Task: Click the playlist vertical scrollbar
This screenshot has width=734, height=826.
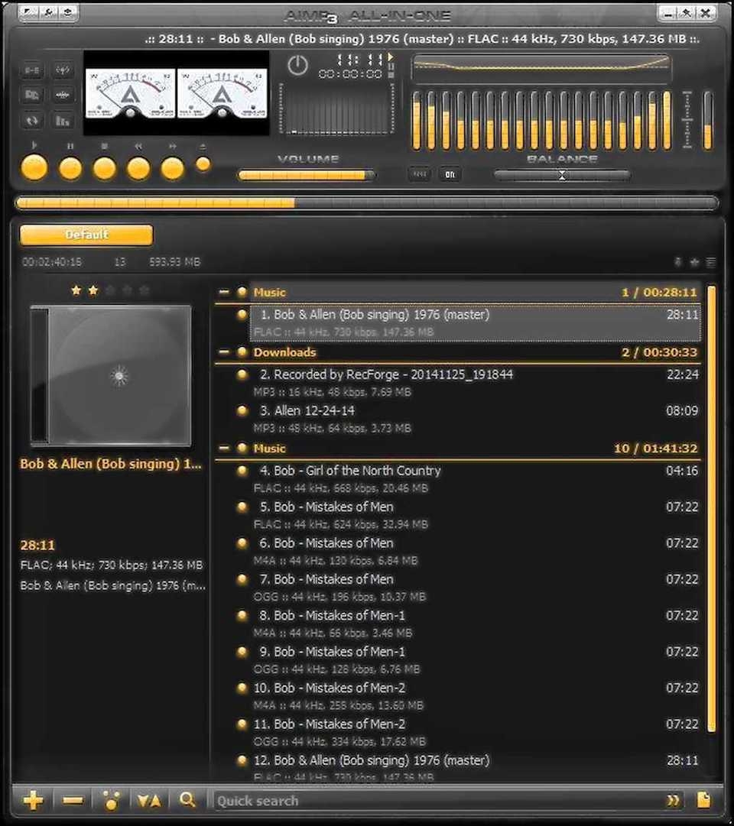Action: [711, 509]
